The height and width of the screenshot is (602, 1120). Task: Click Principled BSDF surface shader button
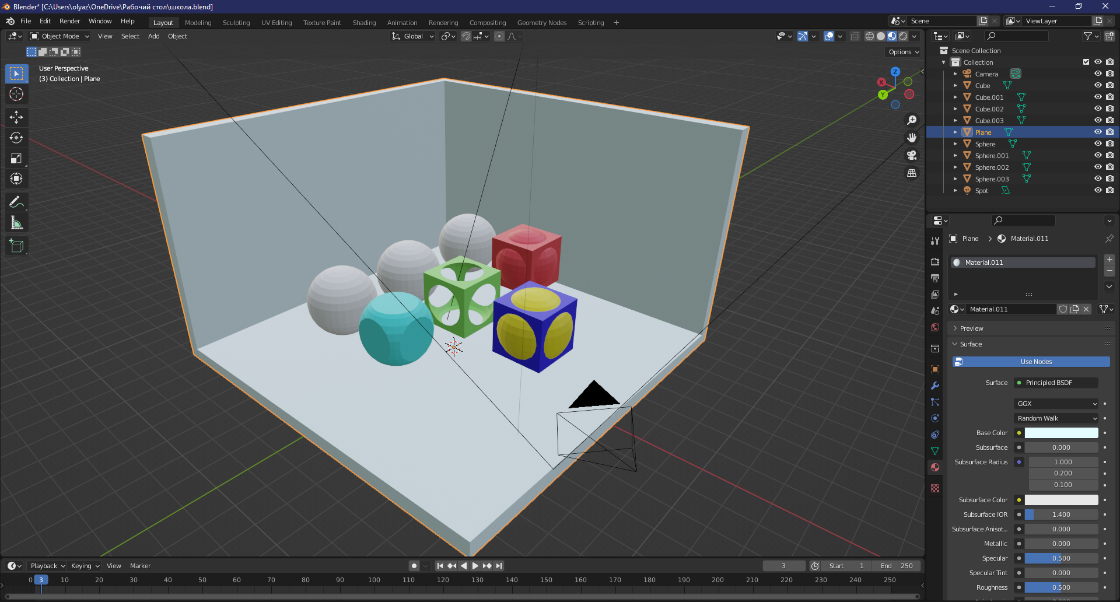[1056, 383]
